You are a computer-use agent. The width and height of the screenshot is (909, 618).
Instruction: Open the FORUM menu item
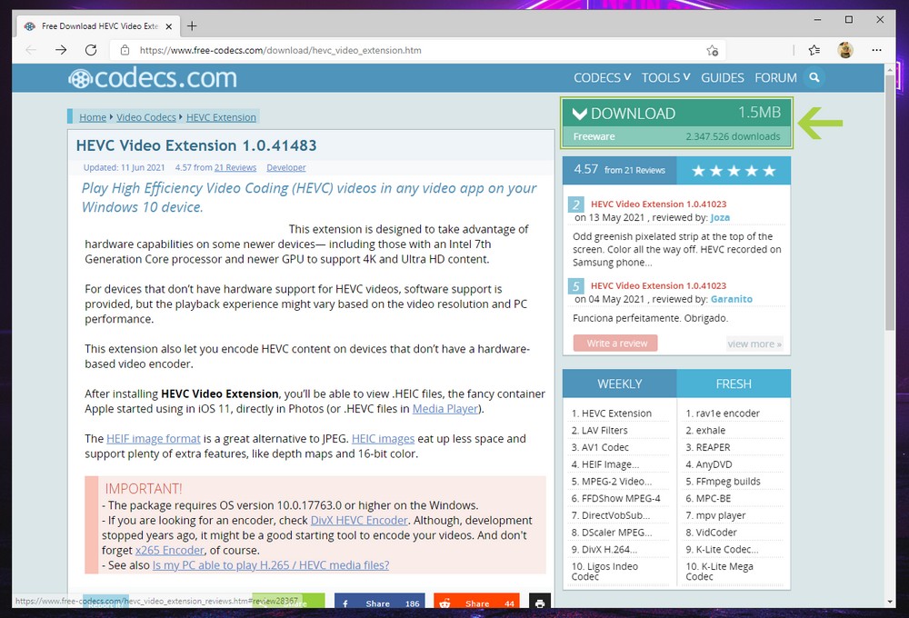(x=775, y=77)
